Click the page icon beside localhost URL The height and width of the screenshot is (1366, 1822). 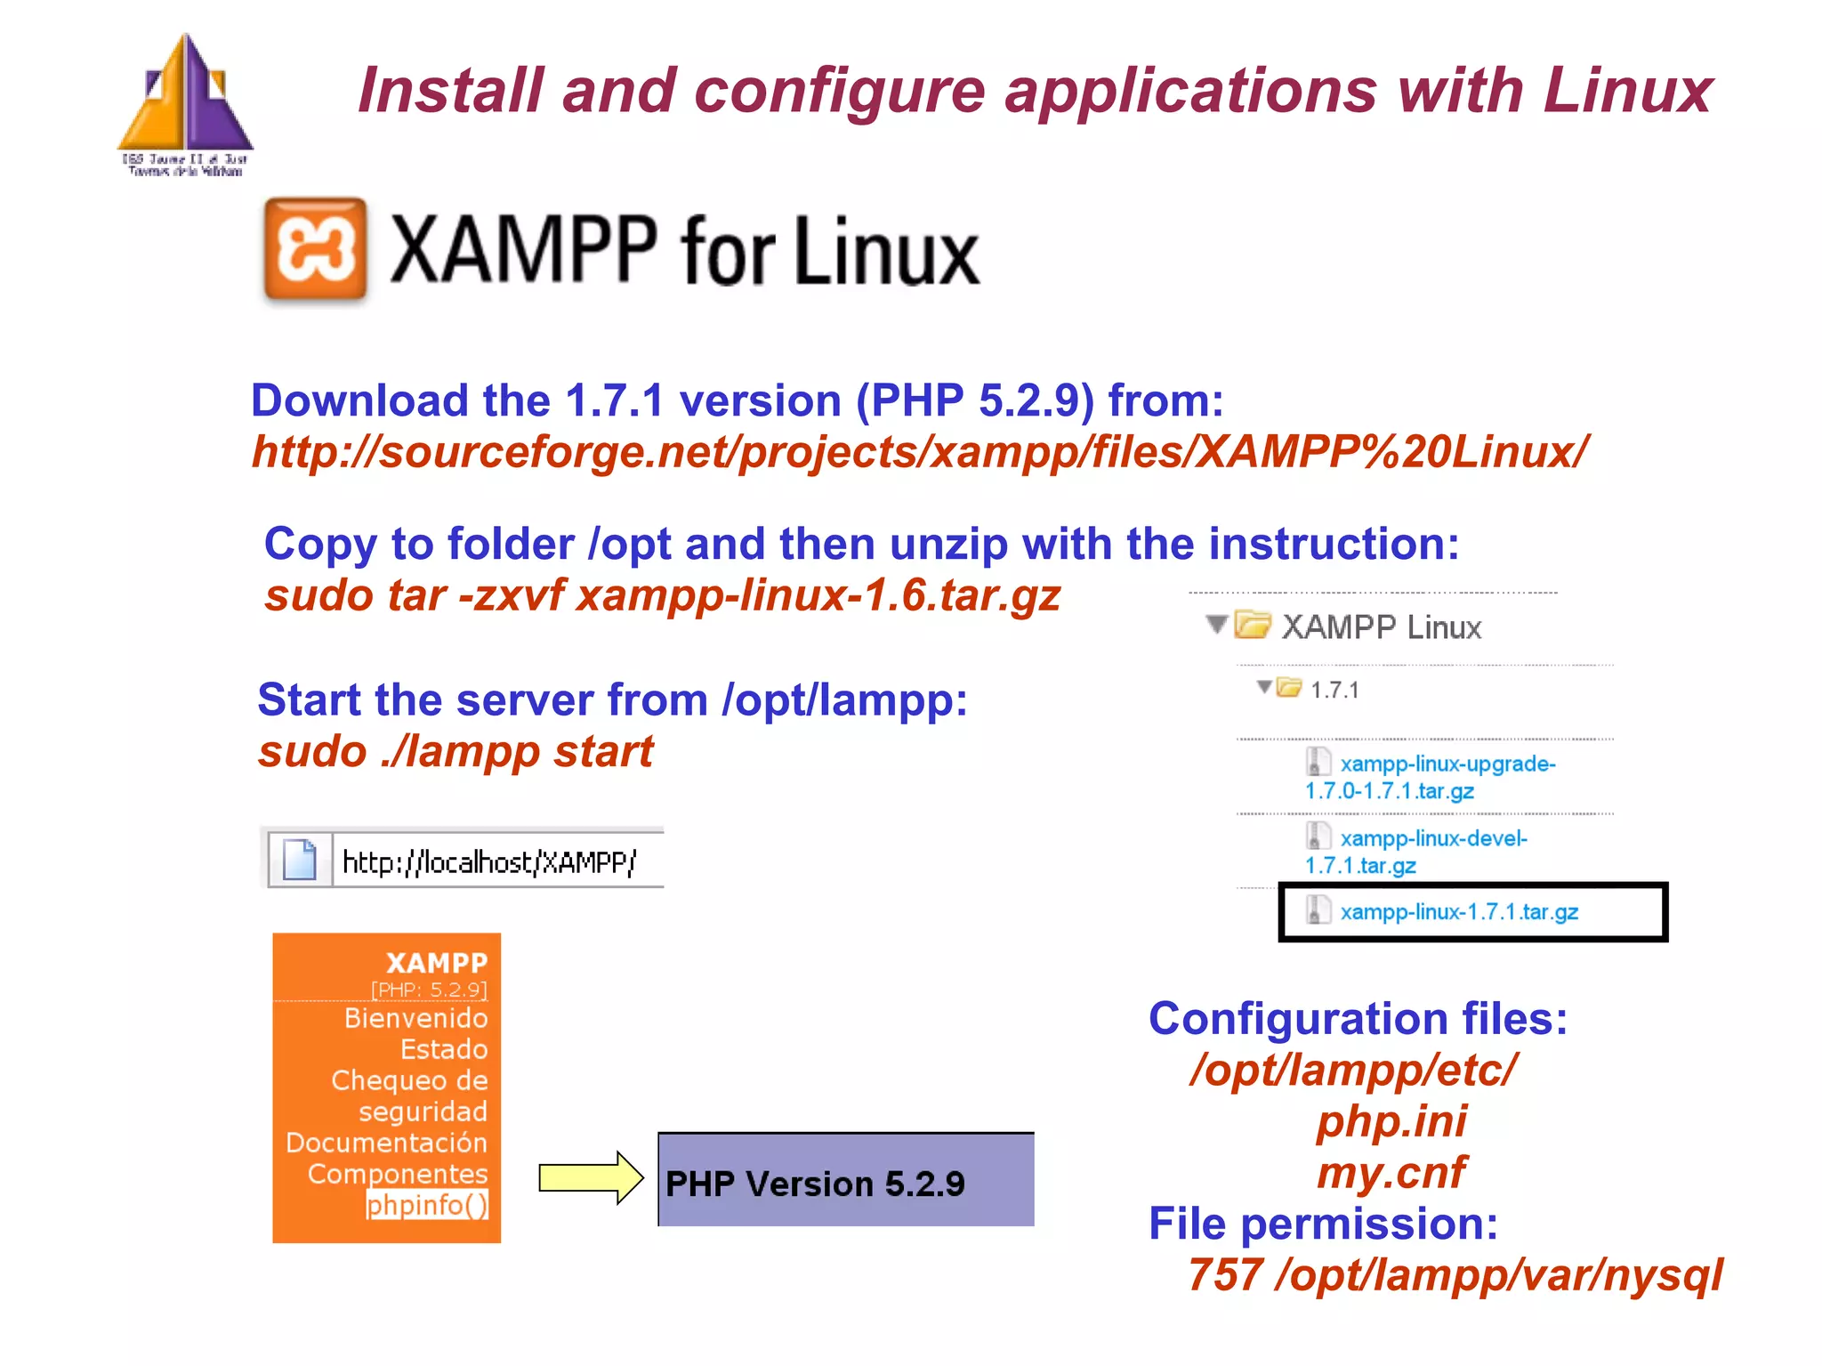[x=300, y=861]
